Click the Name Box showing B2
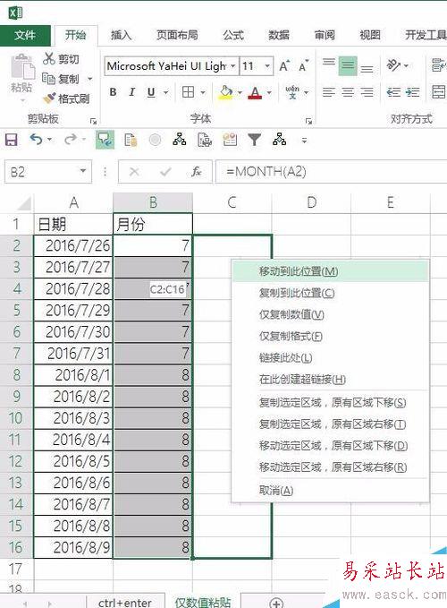Image resolution: width=447 pixels, height=608 pixels. coord(48,172)
